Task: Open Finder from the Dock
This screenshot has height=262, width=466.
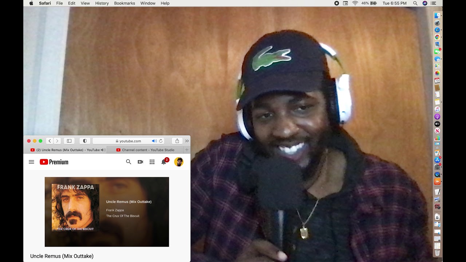Action: 437,15
